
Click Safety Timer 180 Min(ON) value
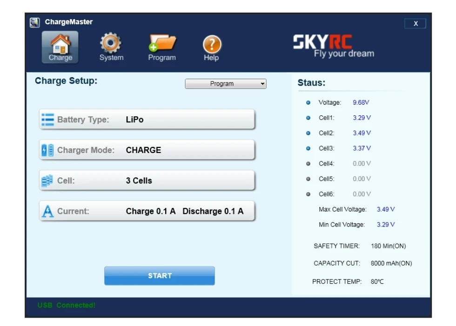tap(388, 246)
